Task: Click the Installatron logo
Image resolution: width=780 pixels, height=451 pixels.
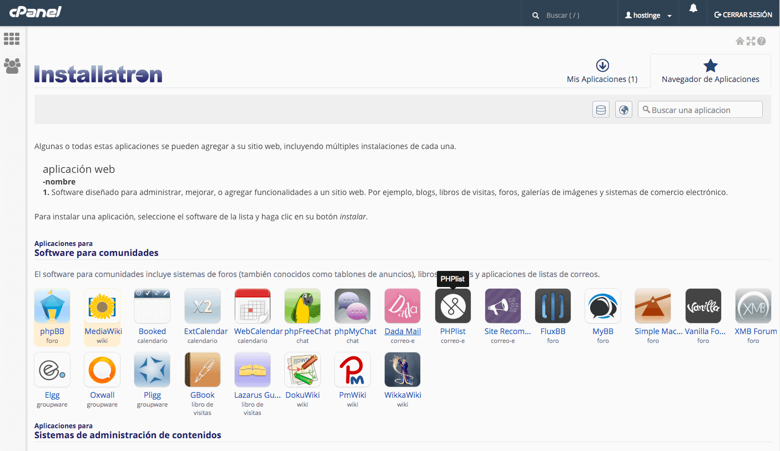Action: pos(98,74)
